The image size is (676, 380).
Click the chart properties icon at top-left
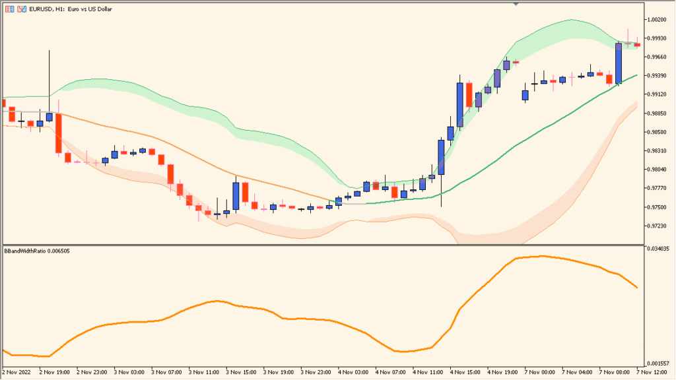(x=9, y=9)
